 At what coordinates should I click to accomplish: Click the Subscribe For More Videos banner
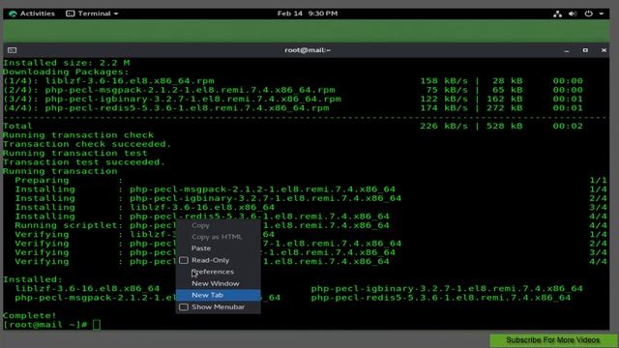click(552, 340)
